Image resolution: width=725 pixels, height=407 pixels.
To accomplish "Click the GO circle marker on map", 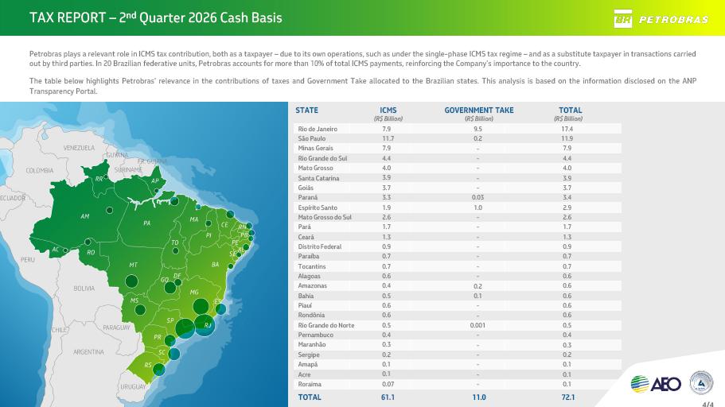I will tap(170, 287).
